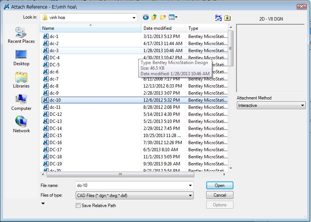Click the starred folder directory history icon
Screen dimensions: 311x222
pos(227,18)
